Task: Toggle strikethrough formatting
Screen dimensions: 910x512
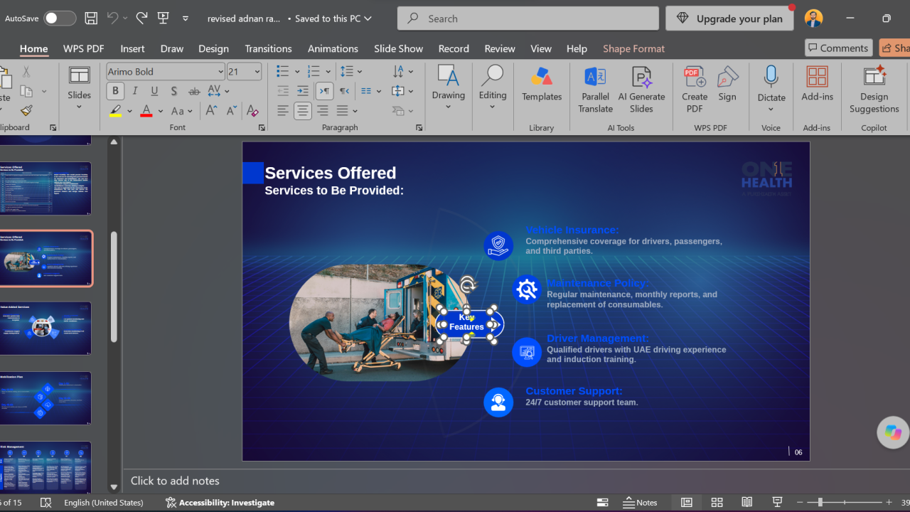Action: click(x=194, y=91)
